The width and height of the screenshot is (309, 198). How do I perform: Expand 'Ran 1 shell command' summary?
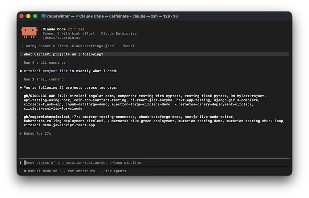(x=43, y=79)
